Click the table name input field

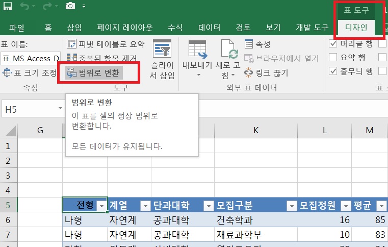pos(31,58)
